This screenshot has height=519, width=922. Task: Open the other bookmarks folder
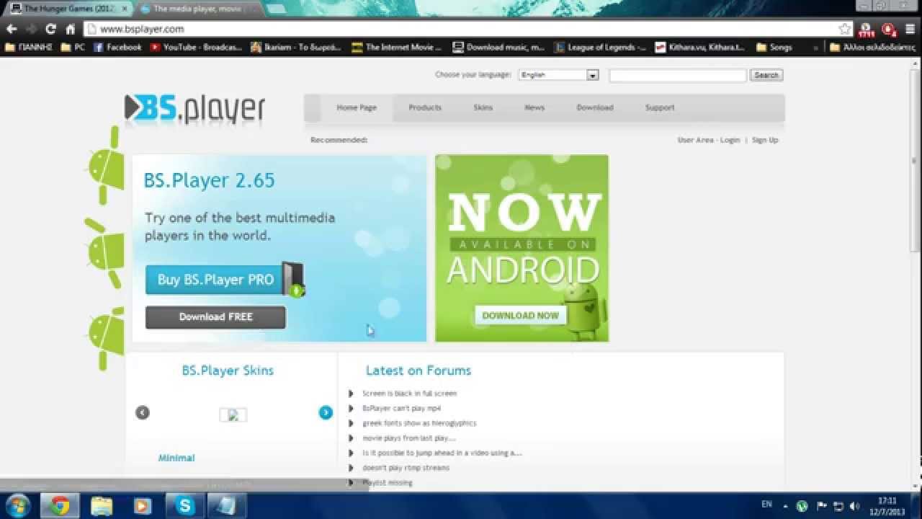[873, 47]
